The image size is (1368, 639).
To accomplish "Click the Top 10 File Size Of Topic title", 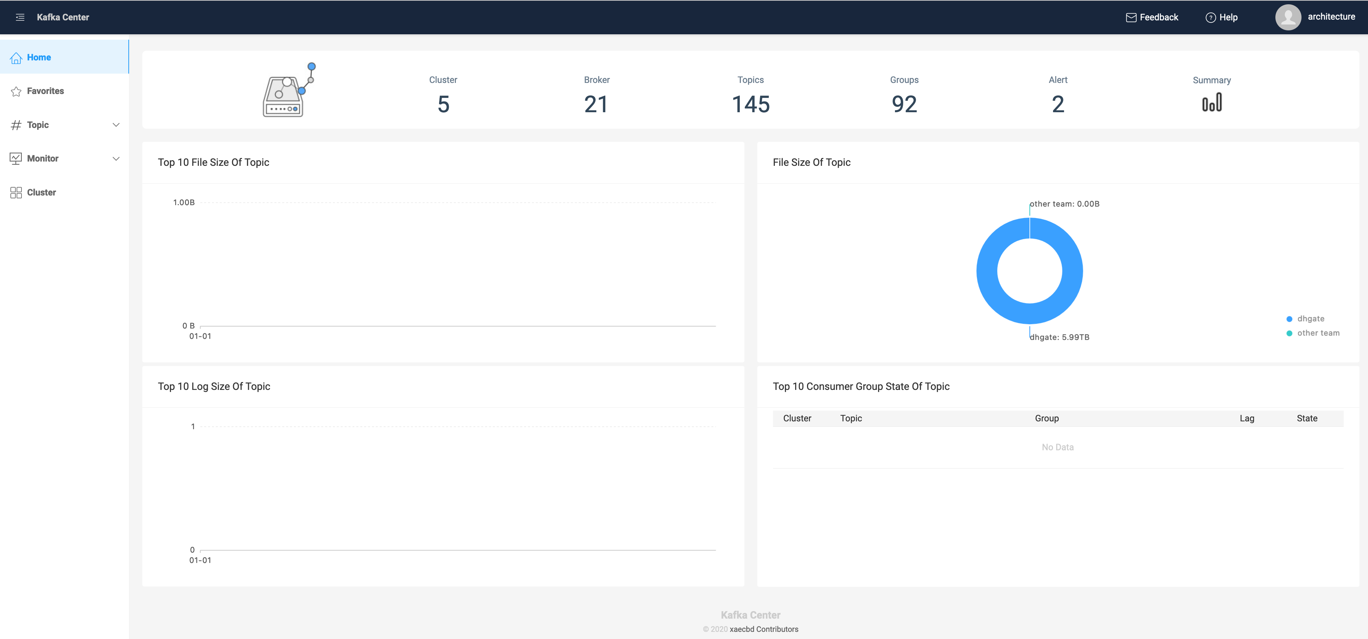I will pyautogui.click(x=213, y=162).
